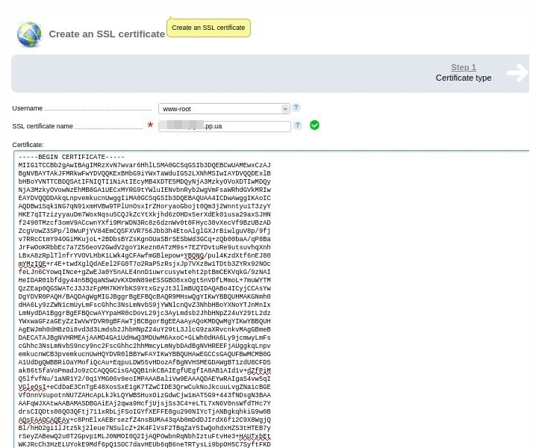Viewport: 536px width, 448px height.
Task: Click the BEGIN CERTIFICATE line
Action: click(72, 157)
